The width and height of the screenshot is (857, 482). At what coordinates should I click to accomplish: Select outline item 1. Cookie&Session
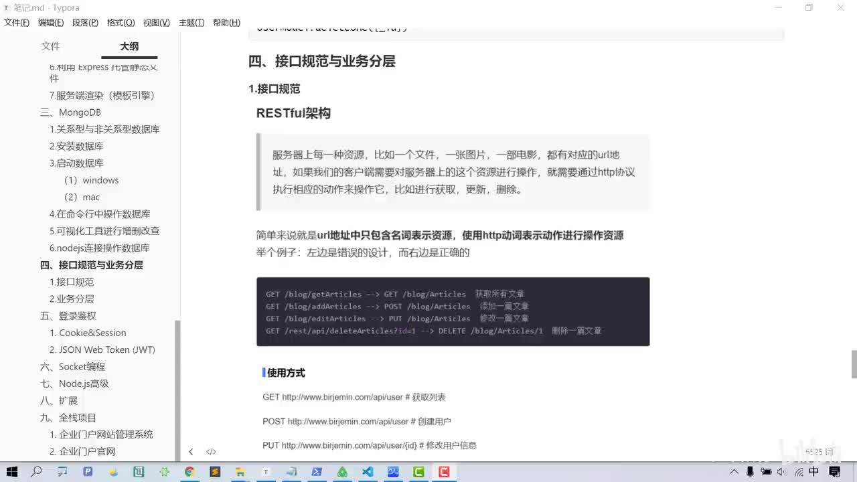pyautogui.click(x=88, y=333)
